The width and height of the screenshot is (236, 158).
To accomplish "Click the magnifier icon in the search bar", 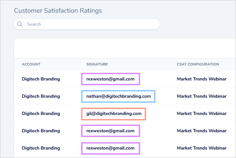I will (x=20, y=24).
